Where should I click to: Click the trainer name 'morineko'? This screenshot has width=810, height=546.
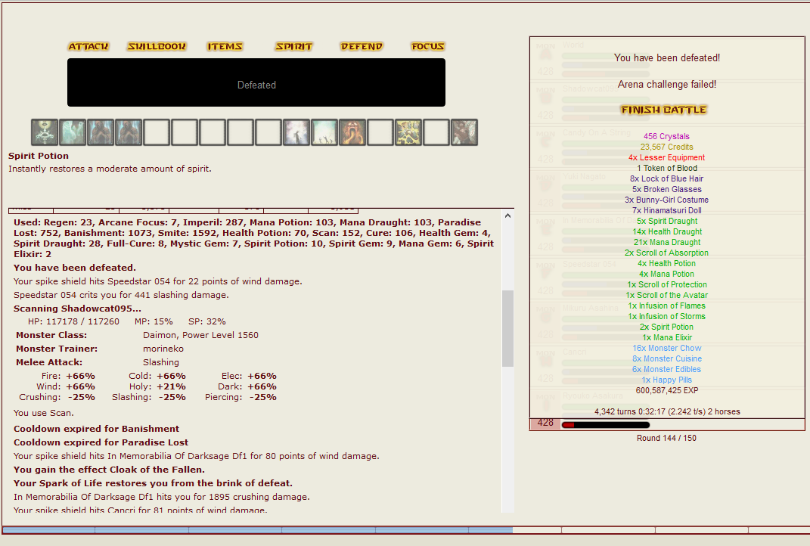coord(163,349)
